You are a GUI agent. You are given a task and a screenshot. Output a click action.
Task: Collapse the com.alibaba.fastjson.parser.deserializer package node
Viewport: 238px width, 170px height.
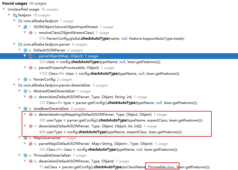pyautogui.click(x=14, y=85)
